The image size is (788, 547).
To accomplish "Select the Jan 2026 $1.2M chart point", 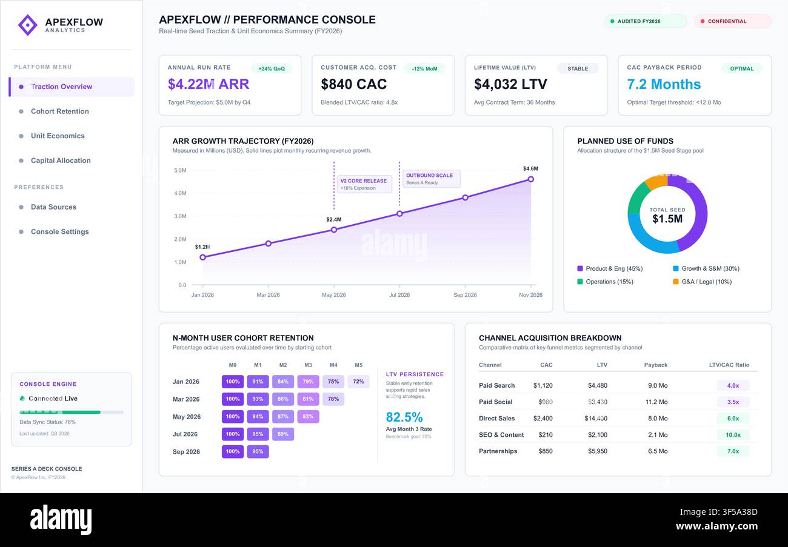I will [202, 257].
